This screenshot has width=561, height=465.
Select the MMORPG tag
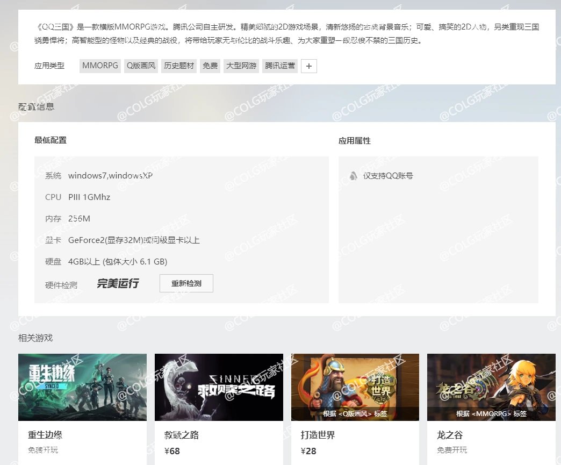[100, 66]
